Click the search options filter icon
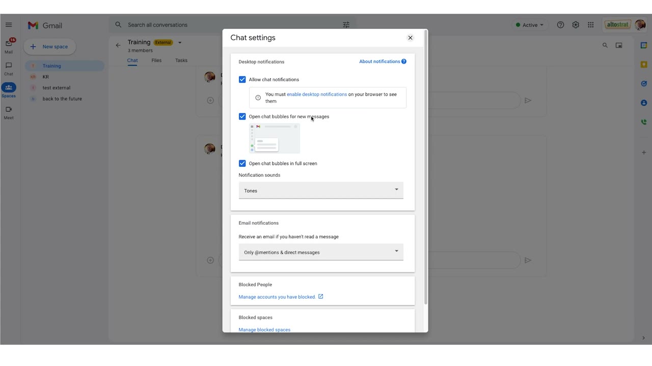The height and width of the screenshot is (366, 652). 346,25
